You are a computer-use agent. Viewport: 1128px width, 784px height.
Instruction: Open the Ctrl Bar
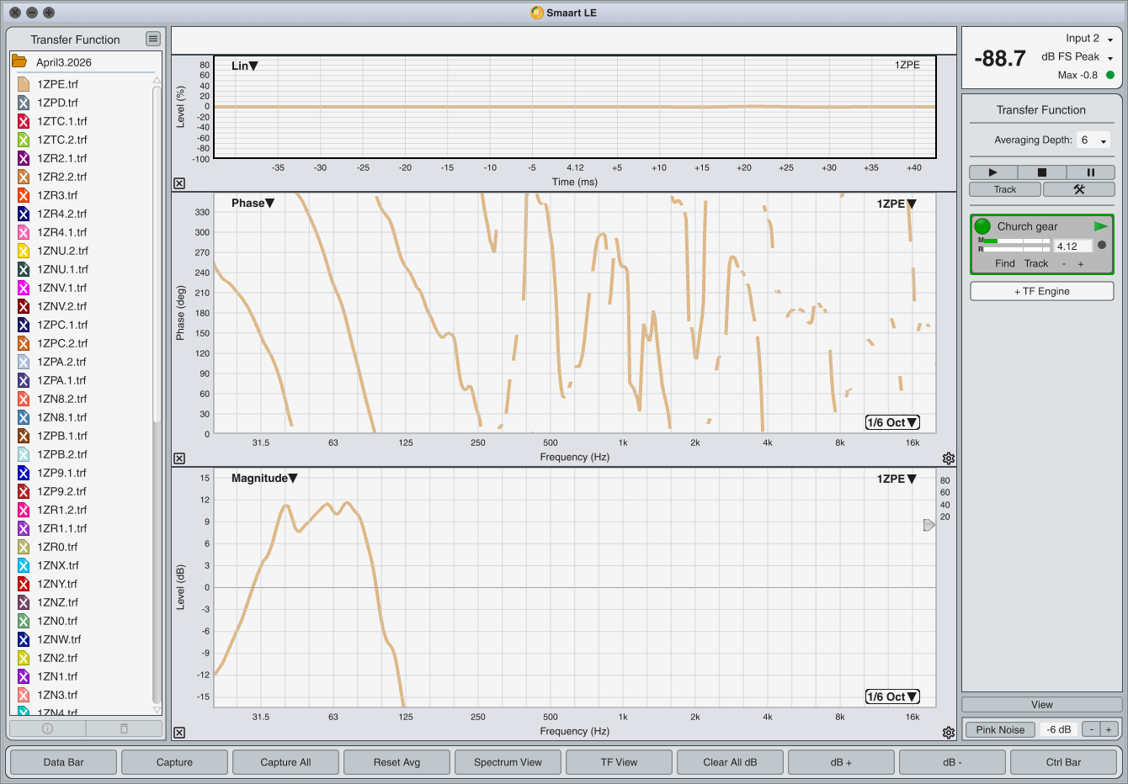[1064, 762]
